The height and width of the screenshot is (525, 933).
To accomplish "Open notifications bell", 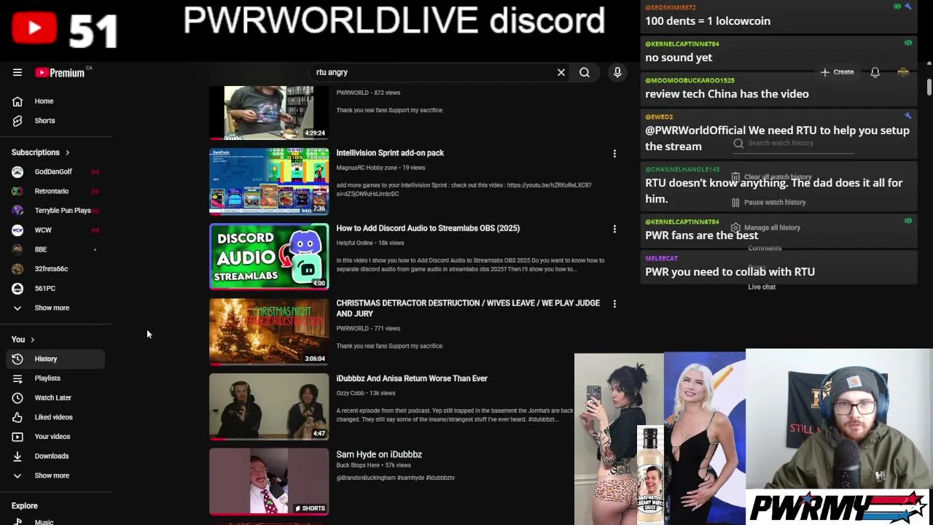I will pyautogui.click(x=875, y=72).
